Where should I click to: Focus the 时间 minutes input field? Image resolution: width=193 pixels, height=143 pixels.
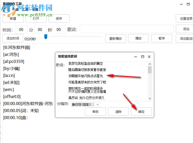(x=21, y=29)
